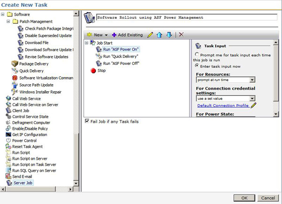Select Client Job in task tree
The height and width of the screenshot is (204, 282).
pyautogui.click(x=21, y=110)
